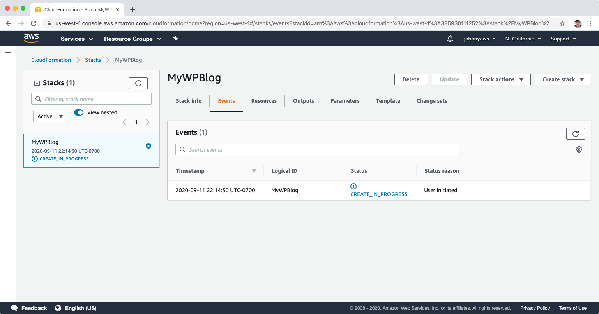Click the Status column header
599x314 pixels.
pos(359,171)
